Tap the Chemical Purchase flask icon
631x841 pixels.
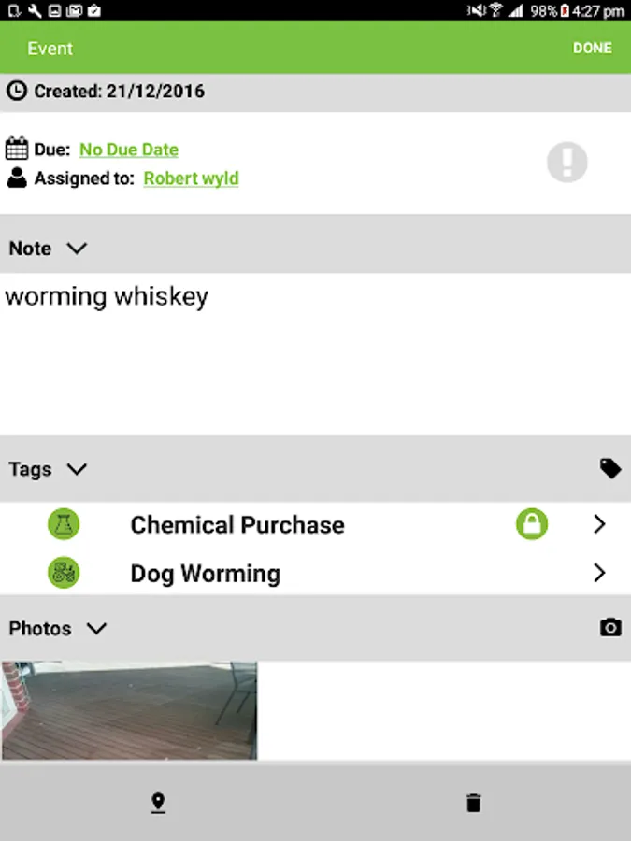(64, 524)
